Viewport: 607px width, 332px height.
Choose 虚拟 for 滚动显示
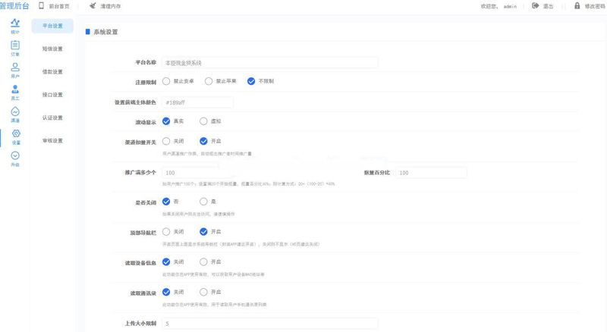point(203,121)
